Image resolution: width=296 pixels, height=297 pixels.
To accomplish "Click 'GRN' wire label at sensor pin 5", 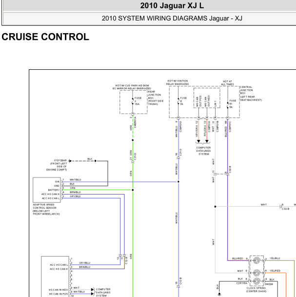I will (x=73, y=188).
